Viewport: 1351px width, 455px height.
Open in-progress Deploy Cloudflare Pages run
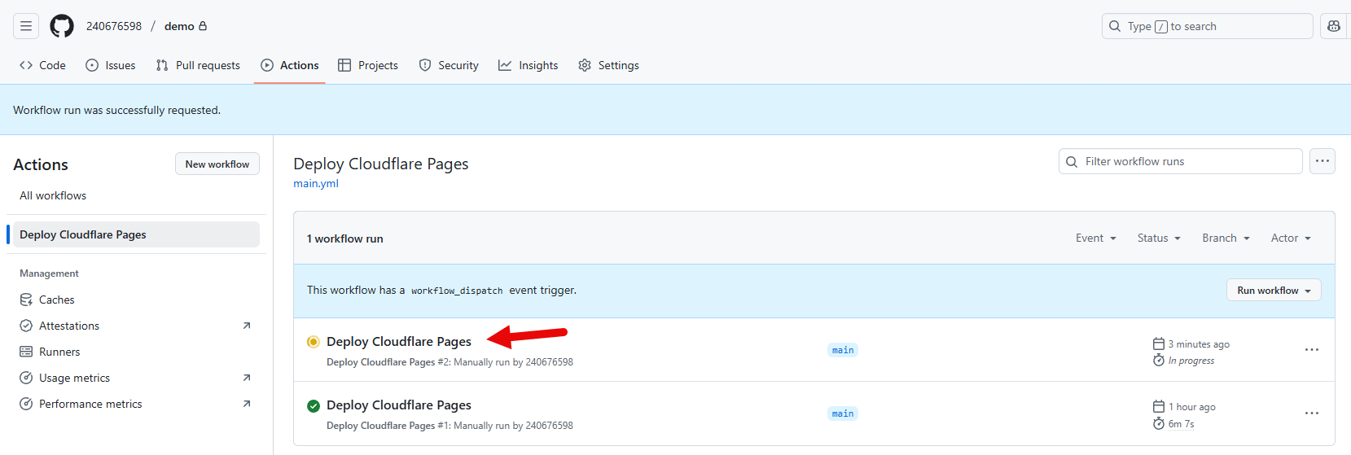(399, 342)
